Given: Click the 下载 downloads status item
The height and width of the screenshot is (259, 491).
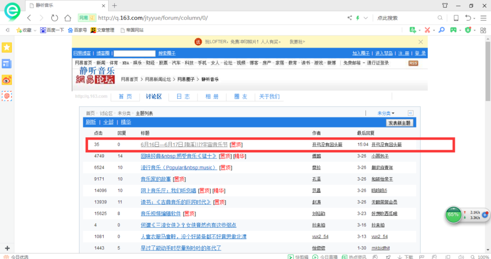Looking at the screenshot, I should point(406,257).
